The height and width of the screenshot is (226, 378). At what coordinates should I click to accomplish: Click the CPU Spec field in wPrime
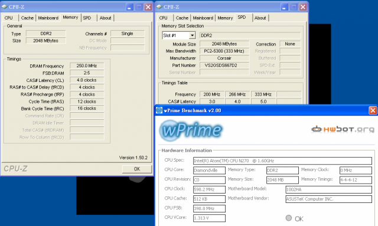[x=282, y=161]
